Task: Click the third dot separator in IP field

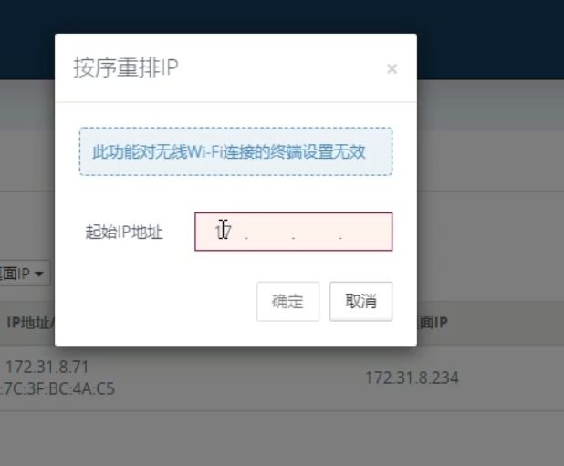Action: (340, 238)
